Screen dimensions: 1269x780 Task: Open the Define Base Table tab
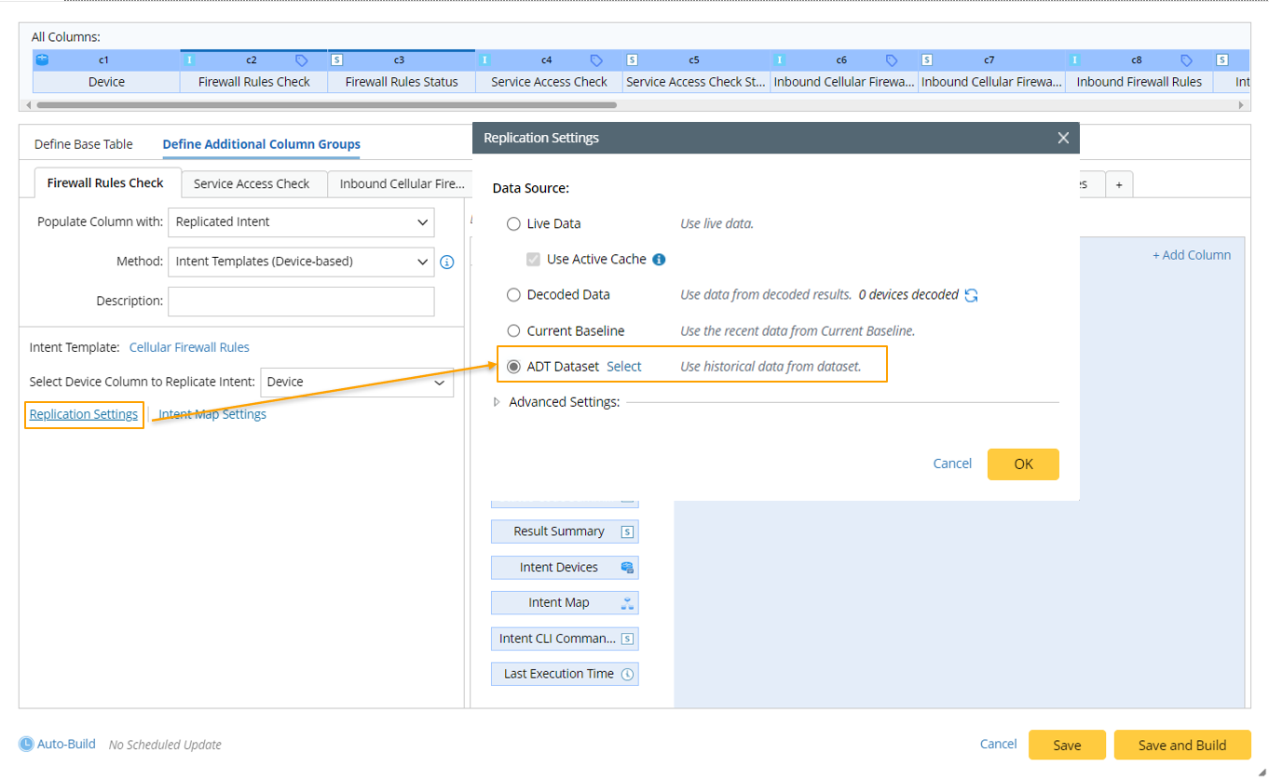point(84,144)
